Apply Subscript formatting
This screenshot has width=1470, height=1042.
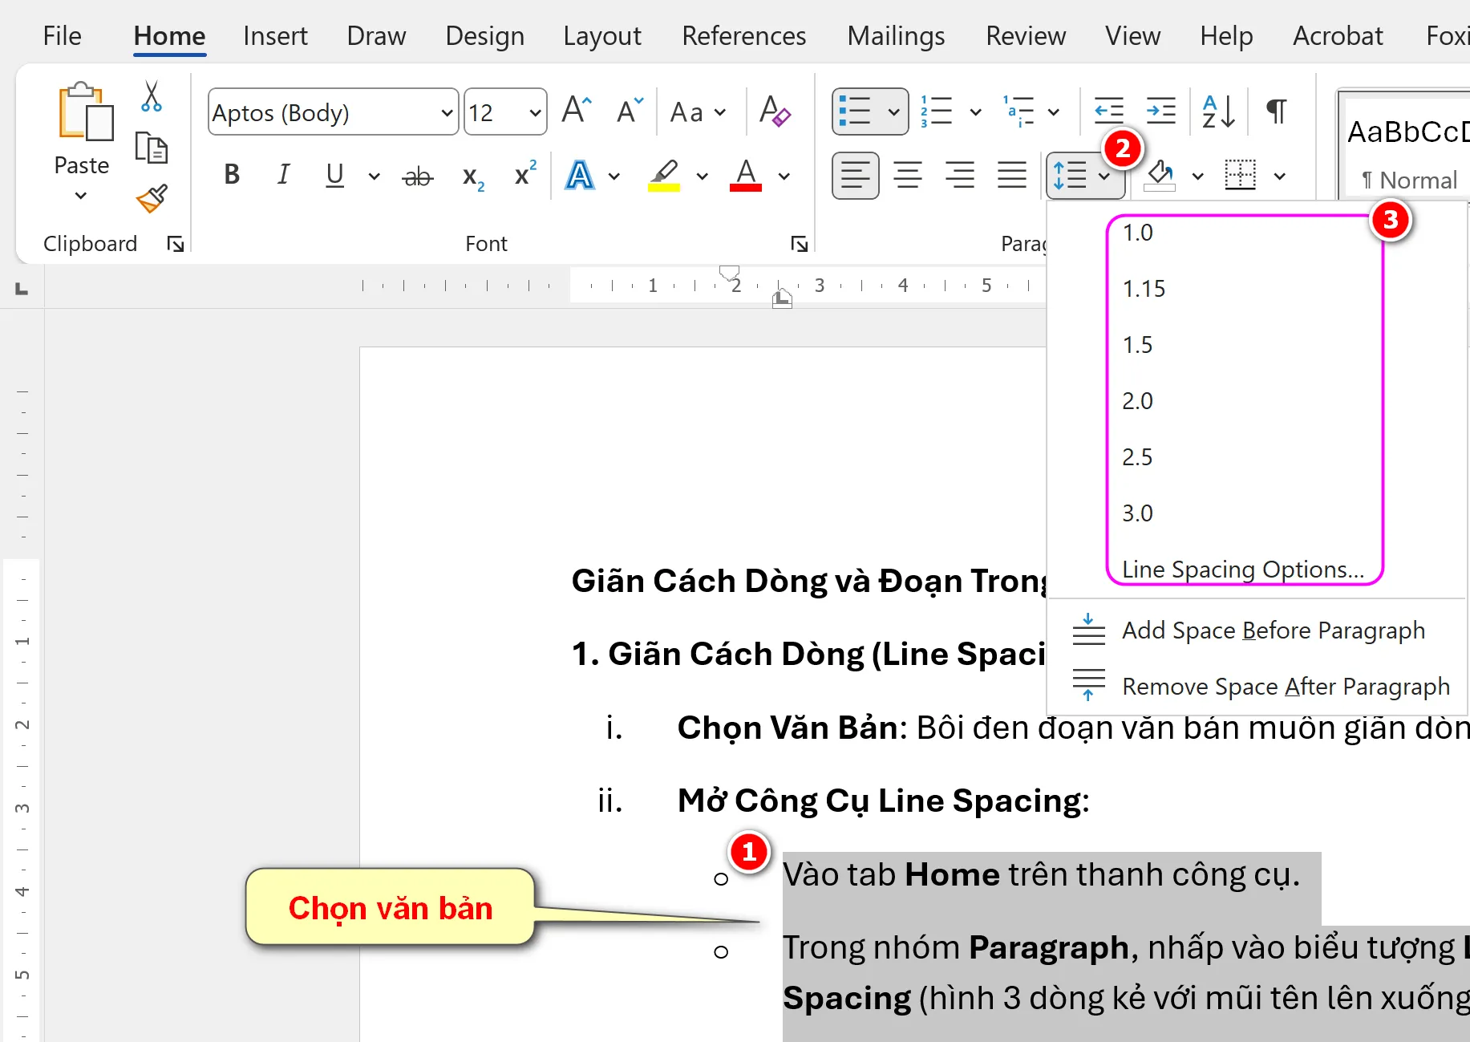(x=472, y=176)
